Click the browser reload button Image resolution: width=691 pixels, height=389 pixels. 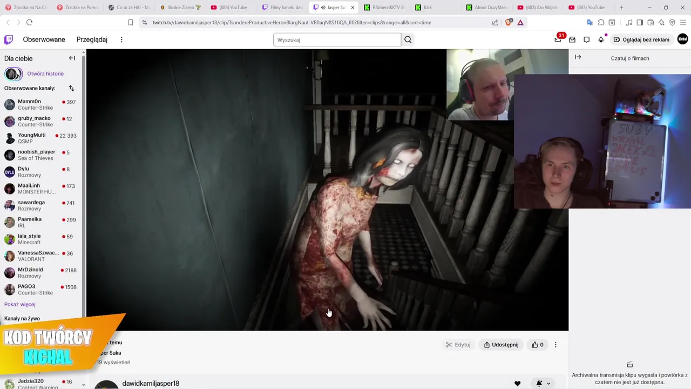[29, 22]
